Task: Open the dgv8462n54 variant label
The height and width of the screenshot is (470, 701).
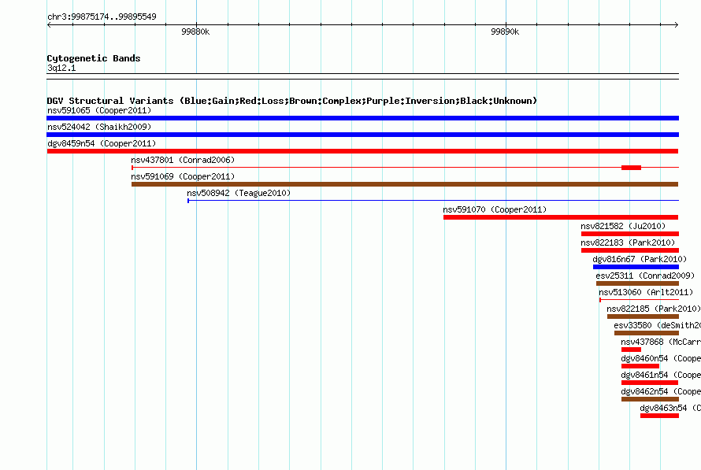Action: [661, 391]
